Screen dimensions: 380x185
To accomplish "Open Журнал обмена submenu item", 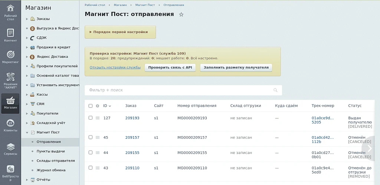I will click(x=51, y=170).
